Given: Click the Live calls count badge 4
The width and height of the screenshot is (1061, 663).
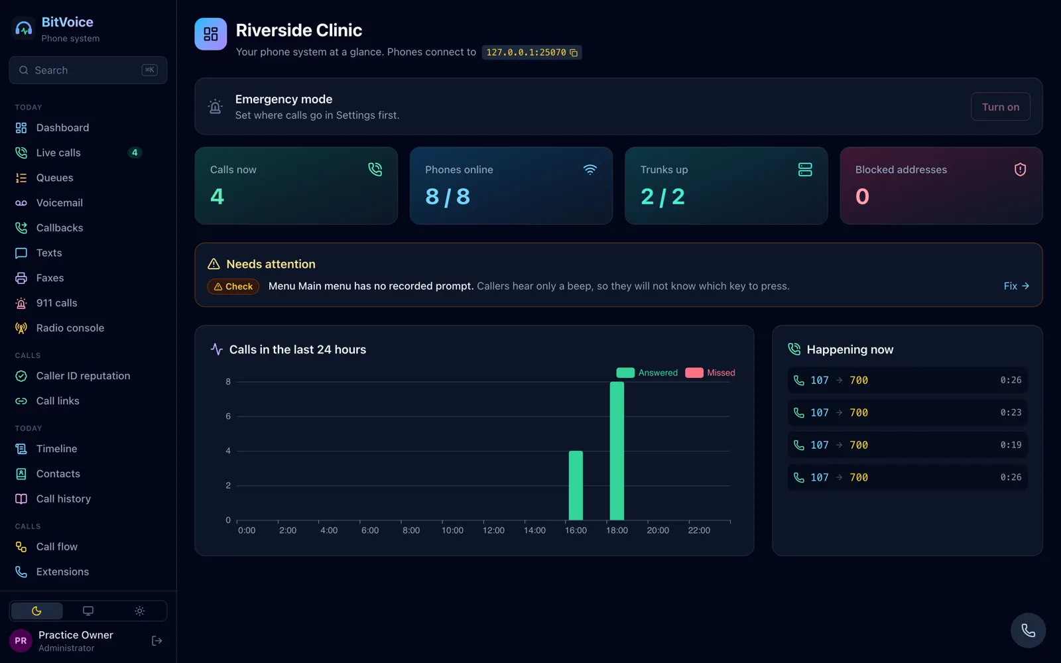Looking at the screenshot, I should click(135, 153).
